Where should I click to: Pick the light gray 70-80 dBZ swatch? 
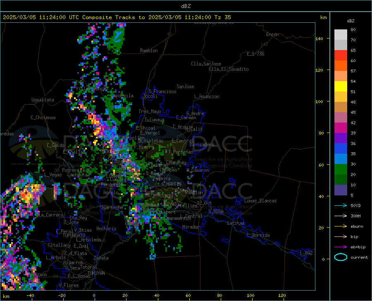tap(341, 35)
